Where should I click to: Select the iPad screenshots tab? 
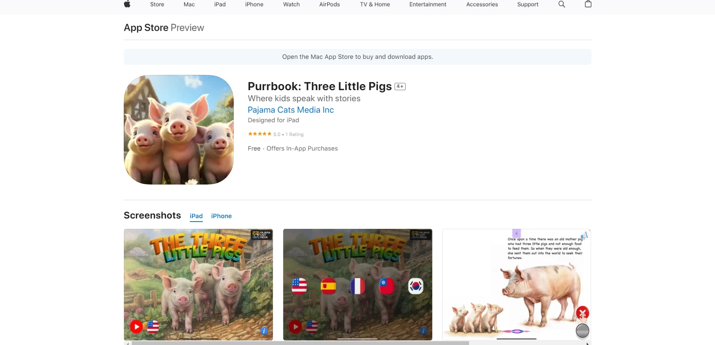click(x=196, y=216)
